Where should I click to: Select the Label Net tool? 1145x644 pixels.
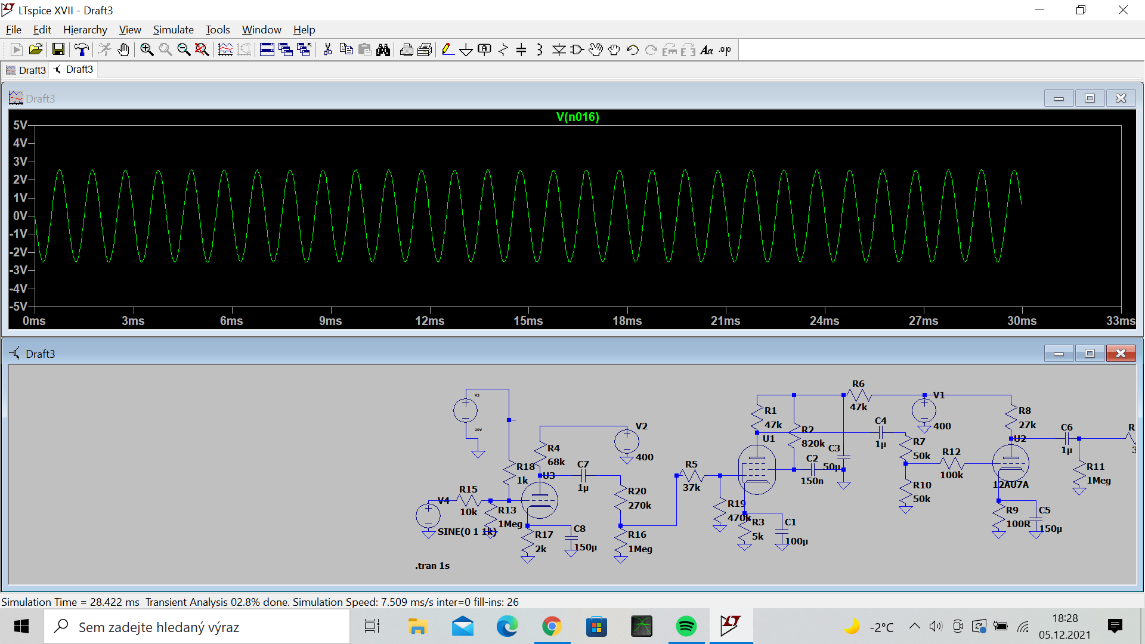484,50
